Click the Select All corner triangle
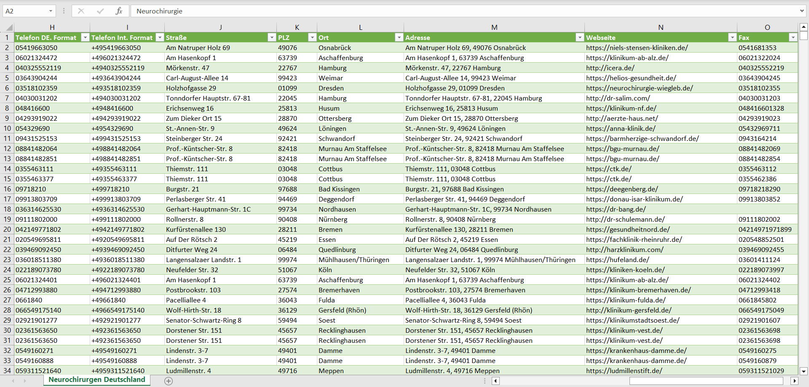 pyautogui.click(x=9, y=28)
